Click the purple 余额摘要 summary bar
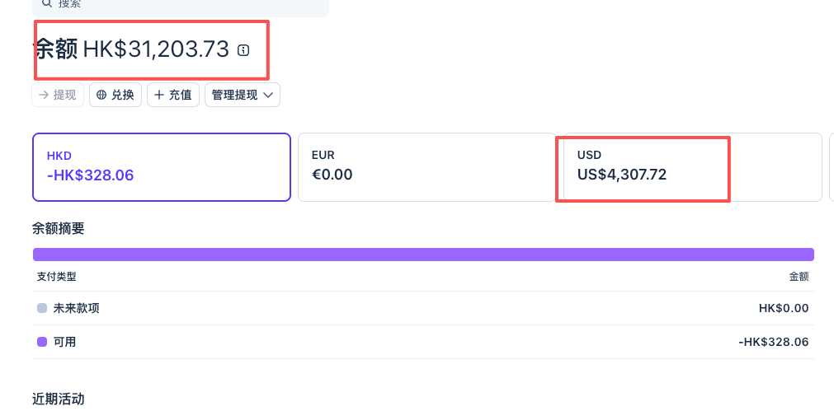834x411 pixels. (423, 255)
